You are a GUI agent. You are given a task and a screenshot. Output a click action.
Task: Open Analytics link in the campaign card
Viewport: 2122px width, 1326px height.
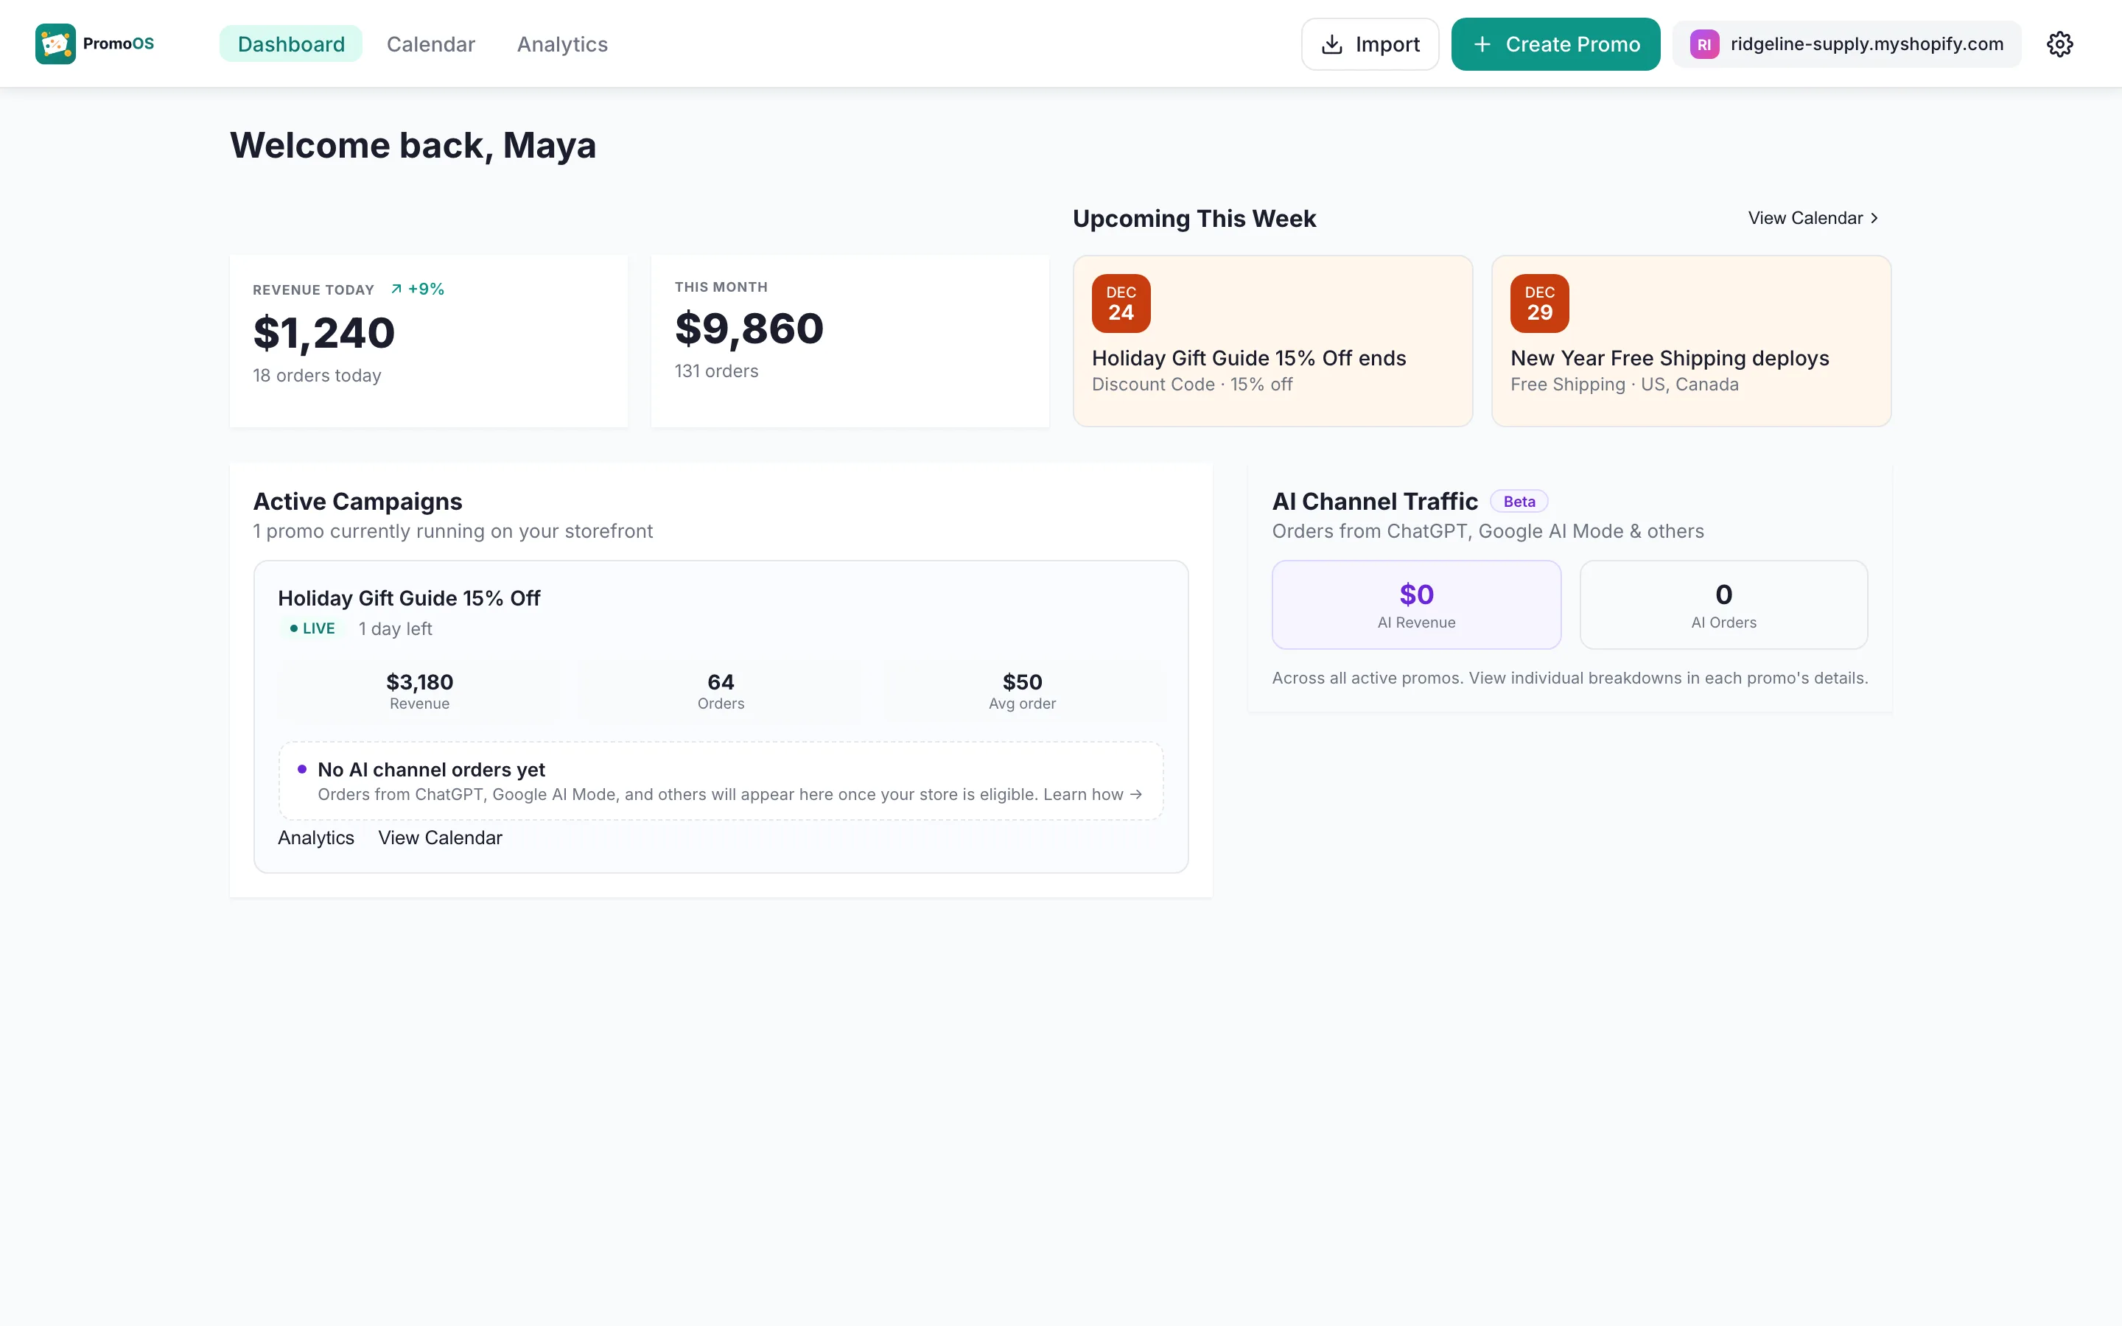point(315,838)
